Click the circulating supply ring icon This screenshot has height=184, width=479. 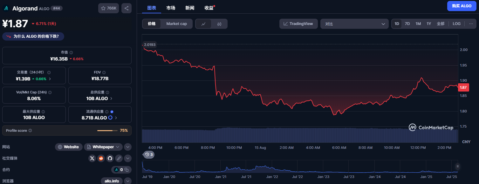tap(110, 117)
